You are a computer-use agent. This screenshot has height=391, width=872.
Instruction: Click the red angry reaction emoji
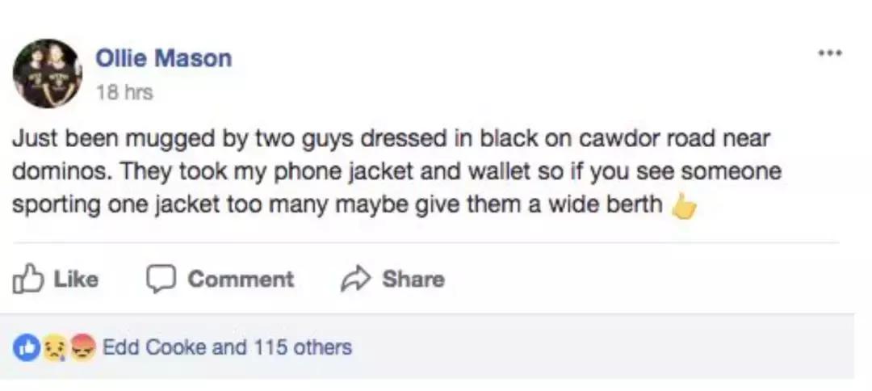pyautogui.click(x=82, y=348)
